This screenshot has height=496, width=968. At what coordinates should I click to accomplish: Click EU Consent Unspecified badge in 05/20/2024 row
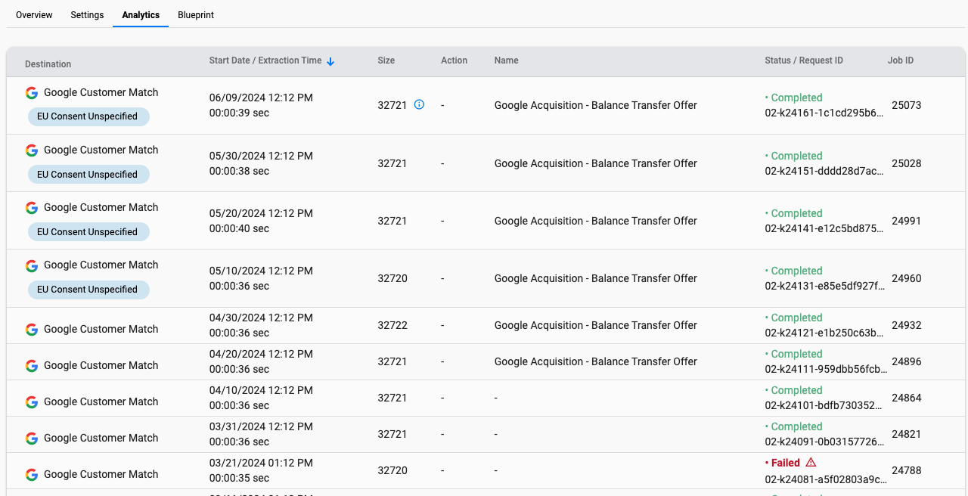coord(88,232)
